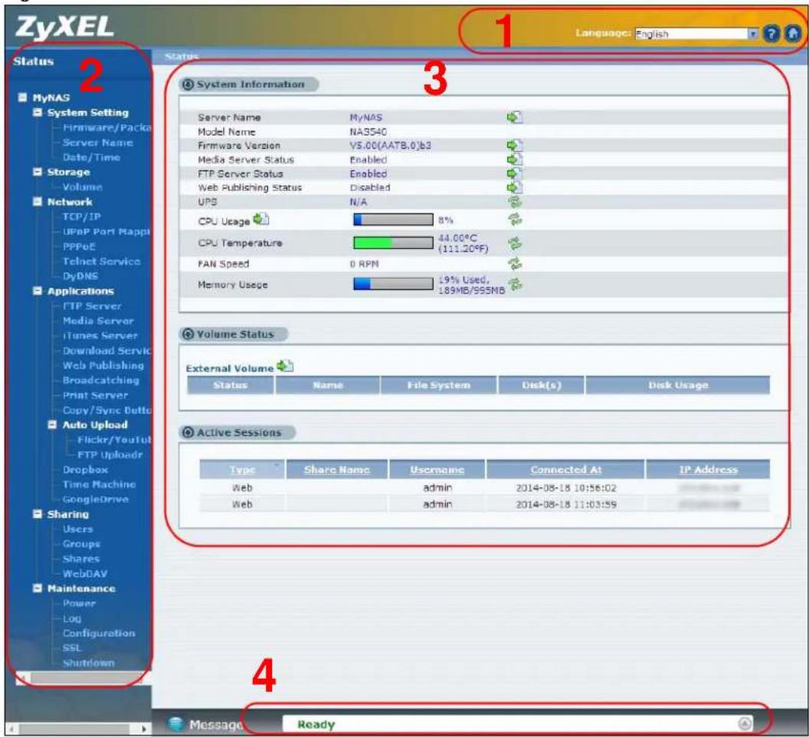809x737 pixels.
Task: Open Server Name in the navigation tree
Action: click(x=97, y=142)
